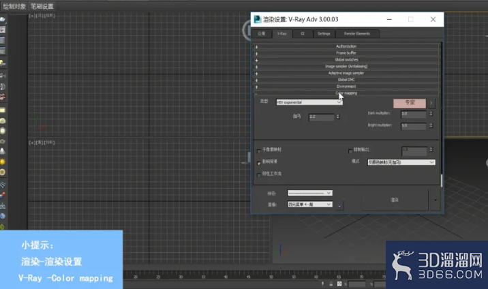Screen dimensions: 488x289
Task: Click the top viewport [顶] view label
Action: [x=41, y=16]
